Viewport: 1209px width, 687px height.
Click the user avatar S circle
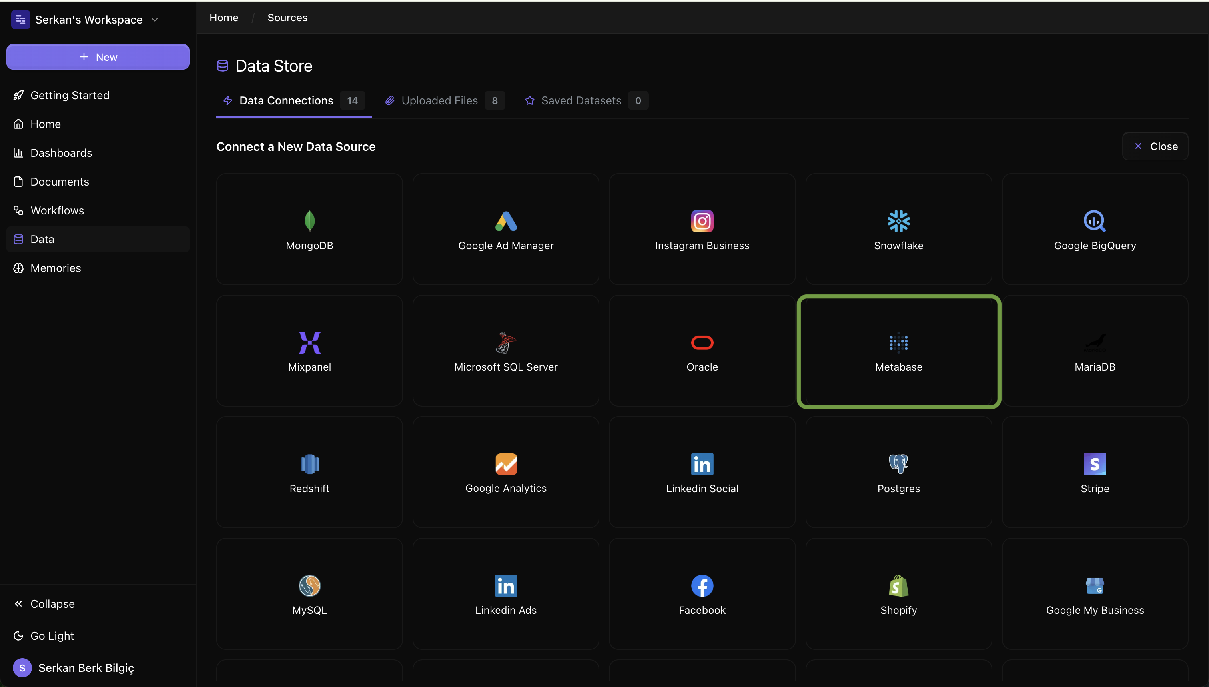[x=22, y=668]
